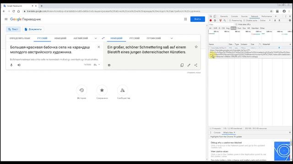
Task: Save translation with star icon
Action: (x=196, y=47)
